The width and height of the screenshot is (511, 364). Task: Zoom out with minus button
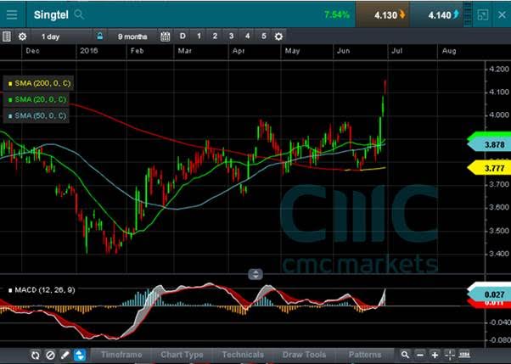(x=420, y=355)
